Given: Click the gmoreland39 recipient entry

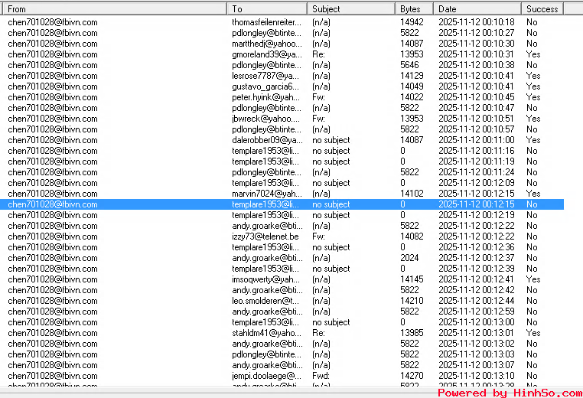Looking at the screenshot, I should coord(266,54).
